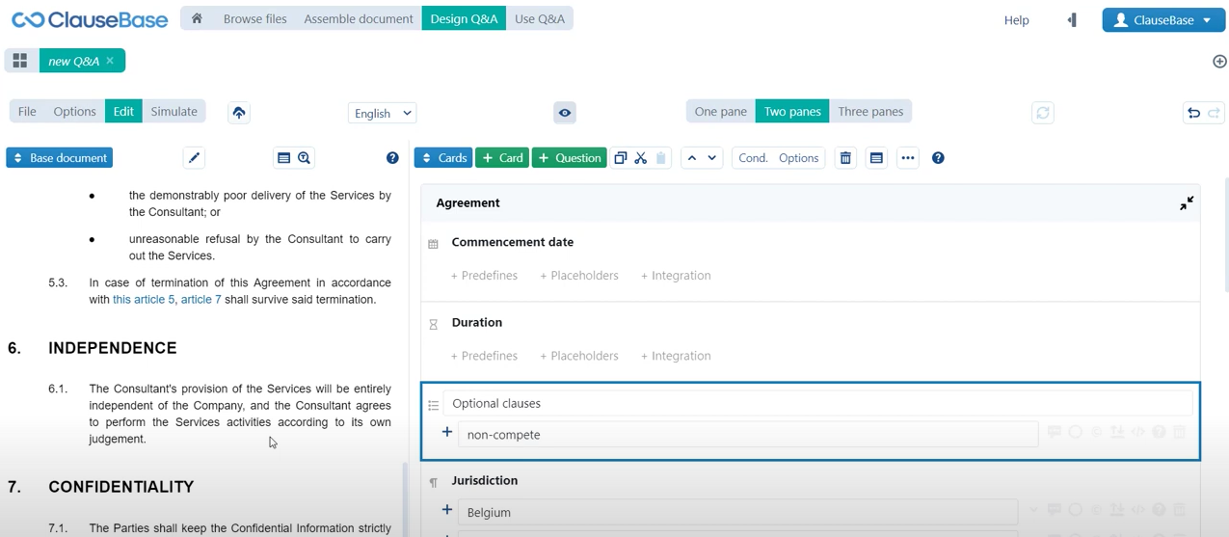1229x537 pixels.
Task: Switch layout to One pane
Action: (x=720, y=112)
